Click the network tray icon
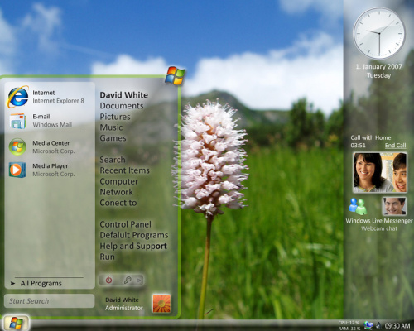This screenshot has height=331, width=414. [x=368, y=325]
